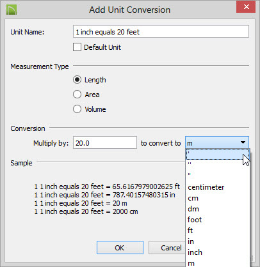Click the Unit Name text field
Image resolution: width=260 pixels, height=267 pixels.
tap(161, 31)
